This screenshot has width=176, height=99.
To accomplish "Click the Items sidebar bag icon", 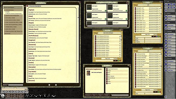I will 166,40.
